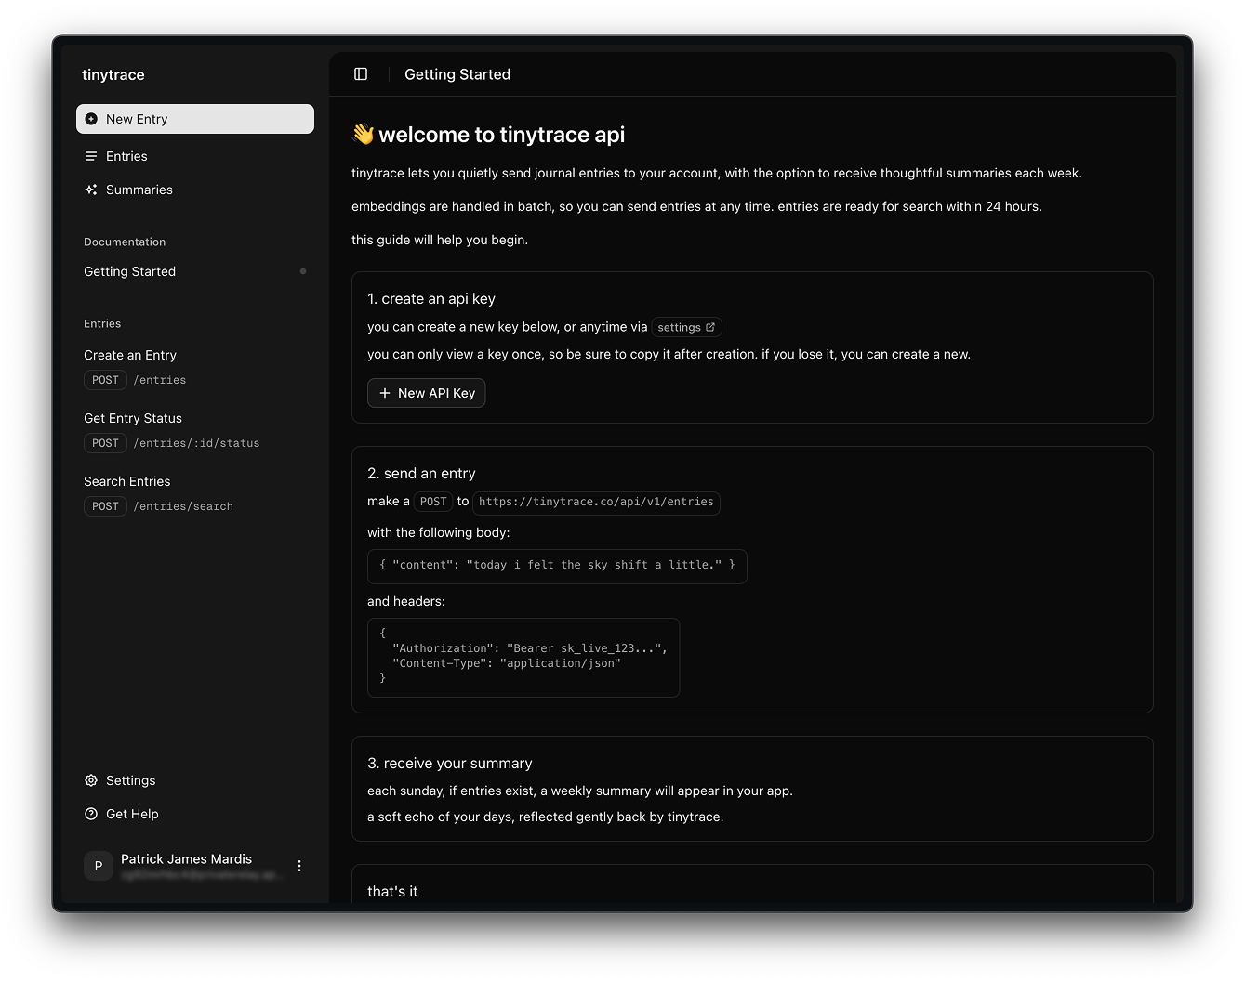Screen dimensions: 1245x981
Task: Open Create an Entry docs
Action: coord(130,355)
